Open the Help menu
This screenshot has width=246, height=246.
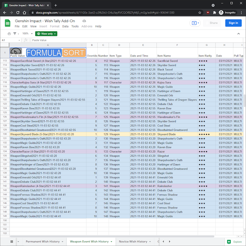coord(98,26)
